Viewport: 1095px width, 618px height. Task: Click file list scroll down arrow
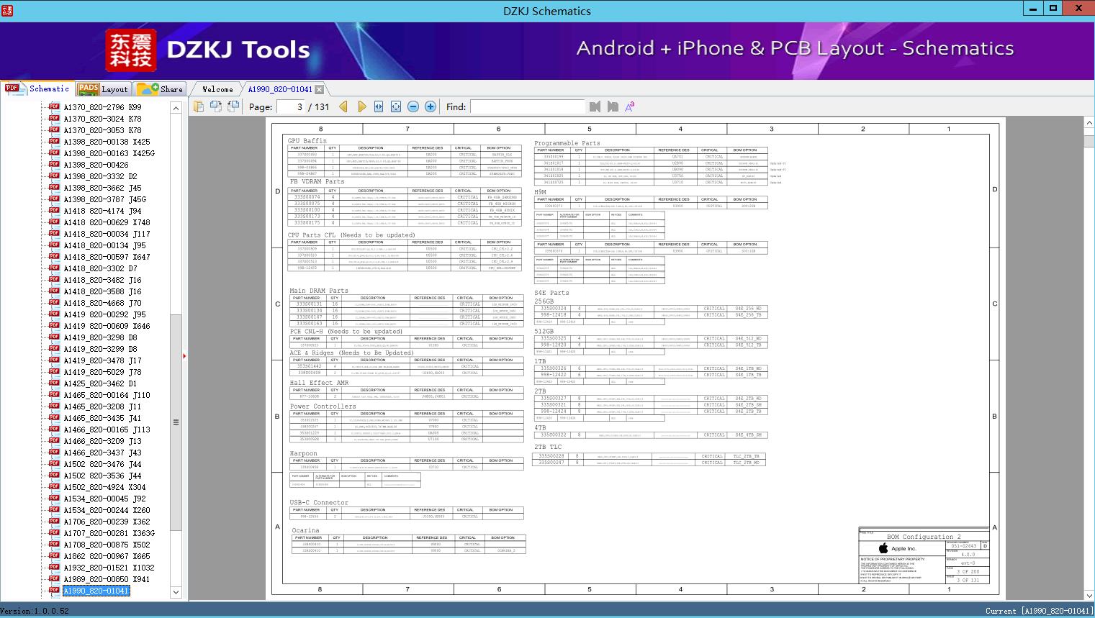pos(176,592)
